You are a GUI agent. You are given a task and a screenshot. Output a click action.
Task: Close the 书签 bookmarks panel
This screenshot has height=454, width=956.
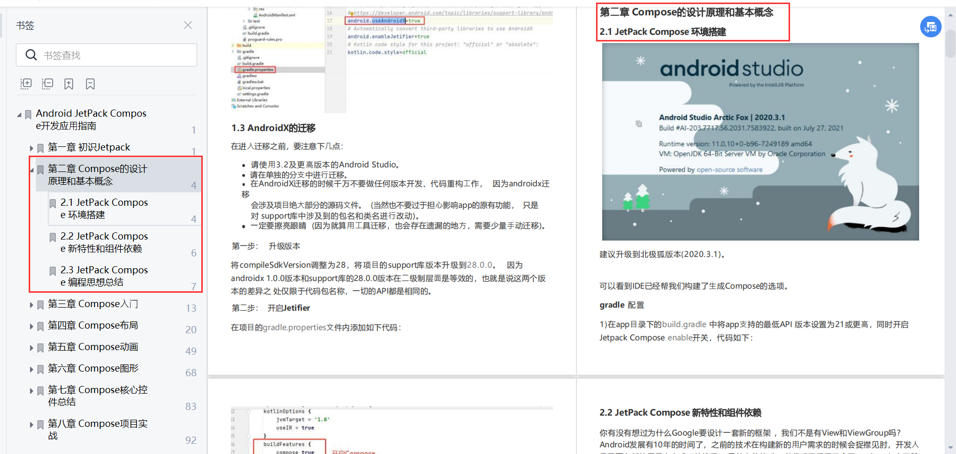[x=188, y=25]
